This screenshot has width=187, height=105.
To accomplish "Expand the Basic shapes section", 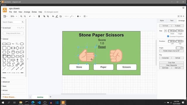I will (x=4, y=86).
